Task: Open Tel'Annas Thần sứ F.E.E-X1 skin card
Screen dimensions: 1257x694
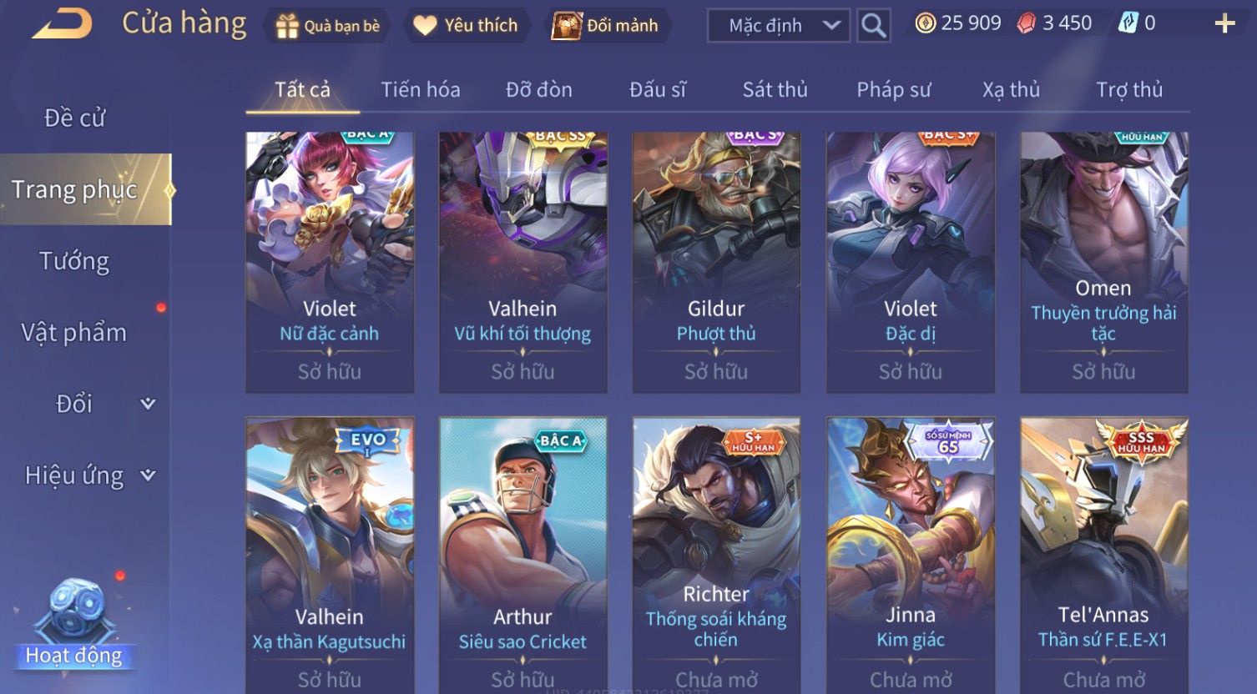Action: click(x=1103, y=556)
